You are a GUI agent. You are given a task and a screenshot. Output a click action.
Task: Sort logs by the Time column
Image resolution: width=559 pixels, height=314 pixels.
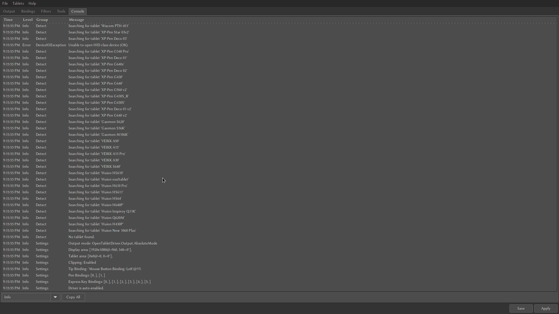click(8, 19)
